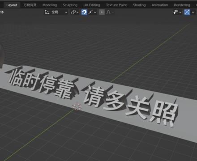Click the pivot point link icon

73,12
